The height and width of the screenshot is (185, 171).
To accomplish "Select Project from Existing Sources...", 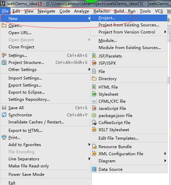I will 129,25.
